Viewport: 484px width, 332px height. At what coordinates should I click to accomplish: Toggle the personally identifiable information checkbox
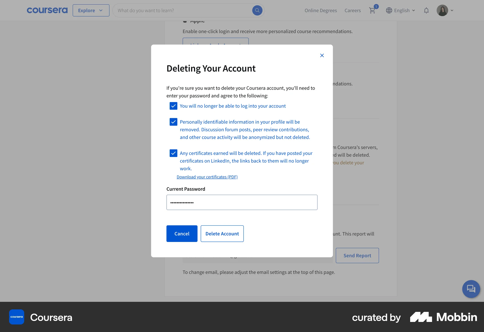point(173,122)
